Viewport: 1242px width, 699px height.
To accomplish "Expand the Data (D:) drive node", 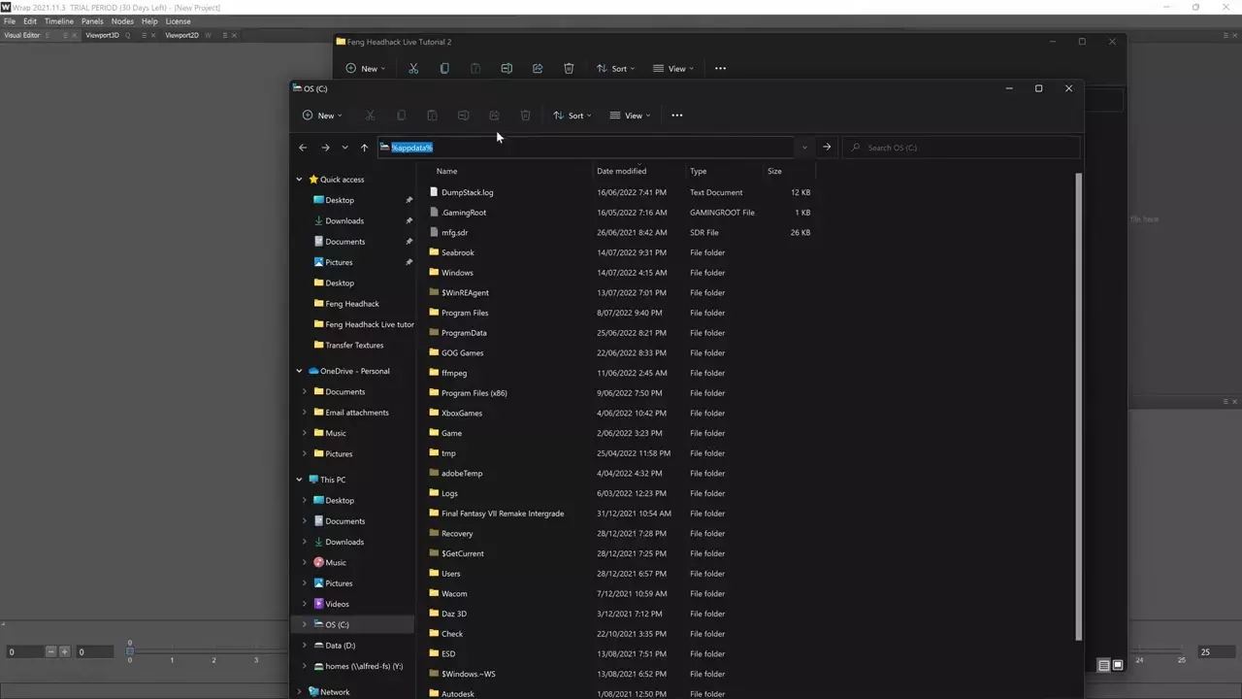I will pos(305,646).
